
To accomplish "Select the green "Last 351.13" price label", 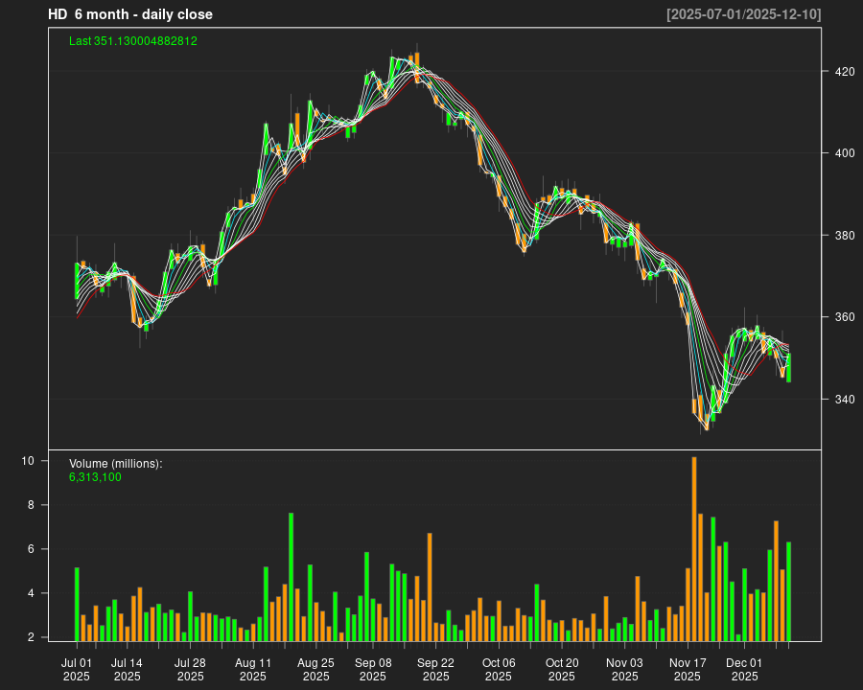I will 133,41.
